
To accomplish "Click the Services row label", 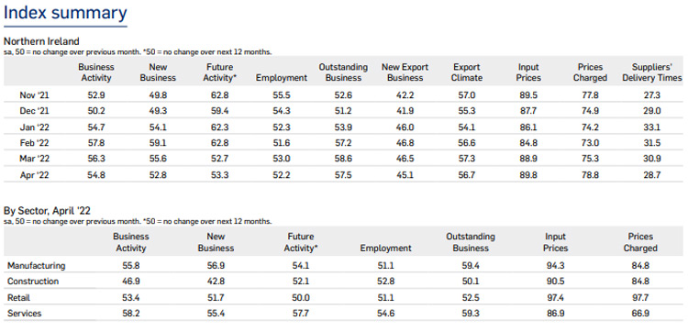I will [x=25, y=313].
